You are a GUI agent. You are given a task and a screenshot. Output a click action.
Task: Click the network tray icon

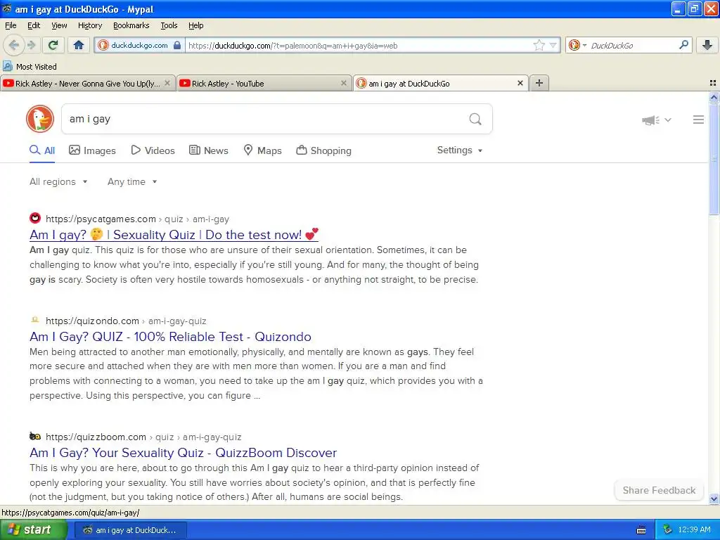pos(667,530)
